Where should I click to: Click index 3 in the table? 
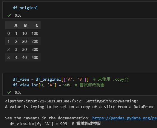(9, 57)
